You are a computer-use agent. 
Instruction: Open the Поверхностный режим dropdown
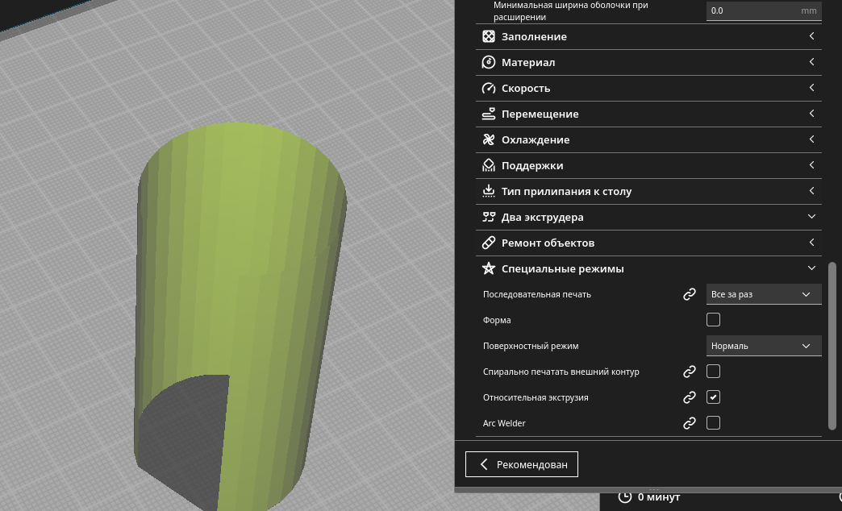pyautogui.click(x=763, y=346)
